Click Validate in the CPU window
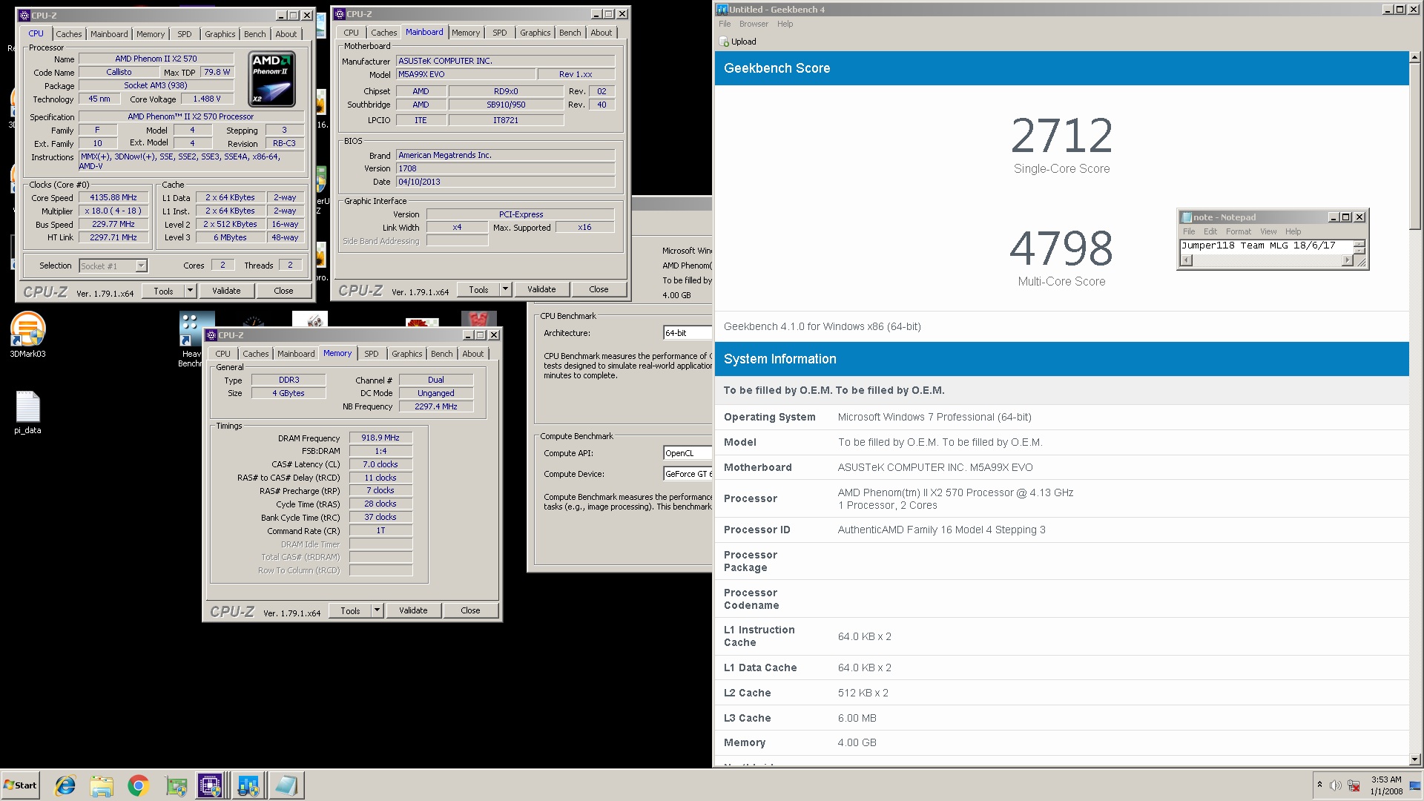Viewport: 1424px width, 801px height. (226, 291)
